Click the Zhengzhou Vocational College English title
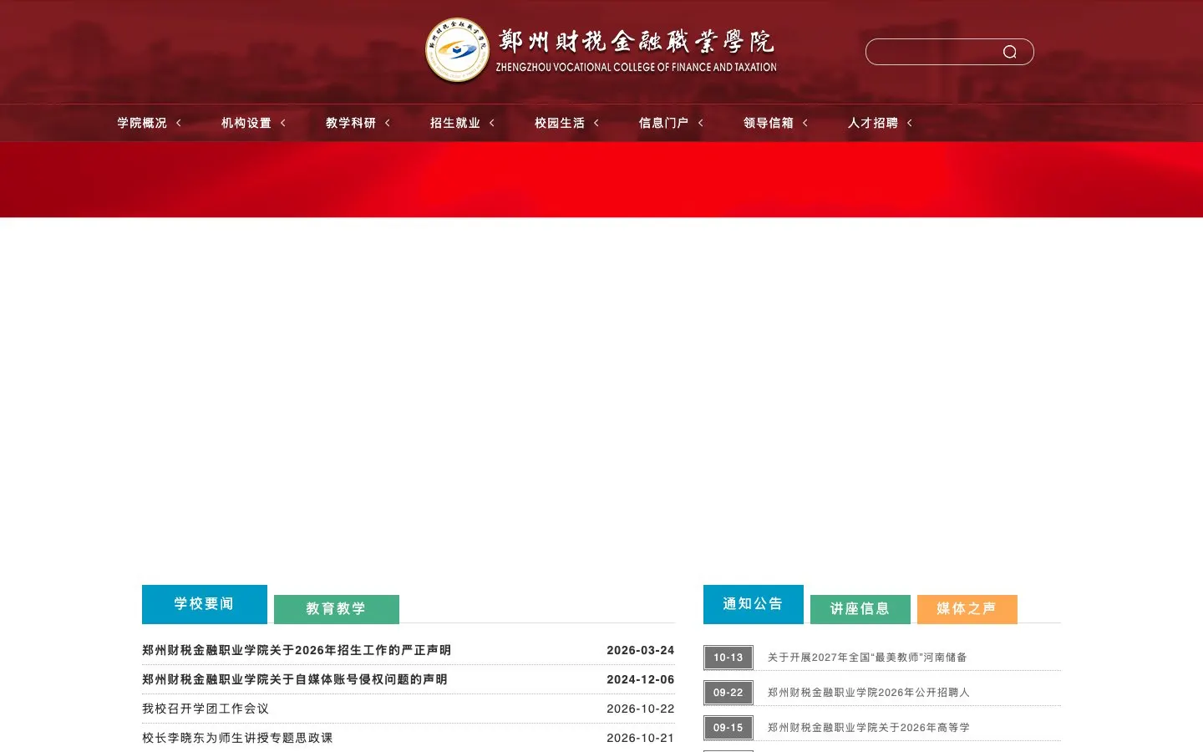1203x752 pixels. click(637, 67)
